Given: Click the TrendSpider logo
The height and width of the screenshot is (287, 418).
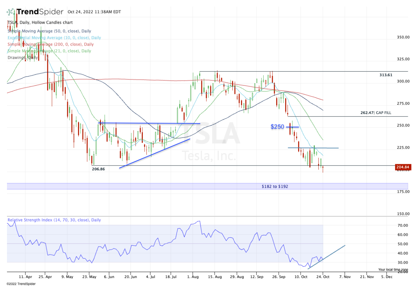Looking at the screenshot, I should point(35,12).
